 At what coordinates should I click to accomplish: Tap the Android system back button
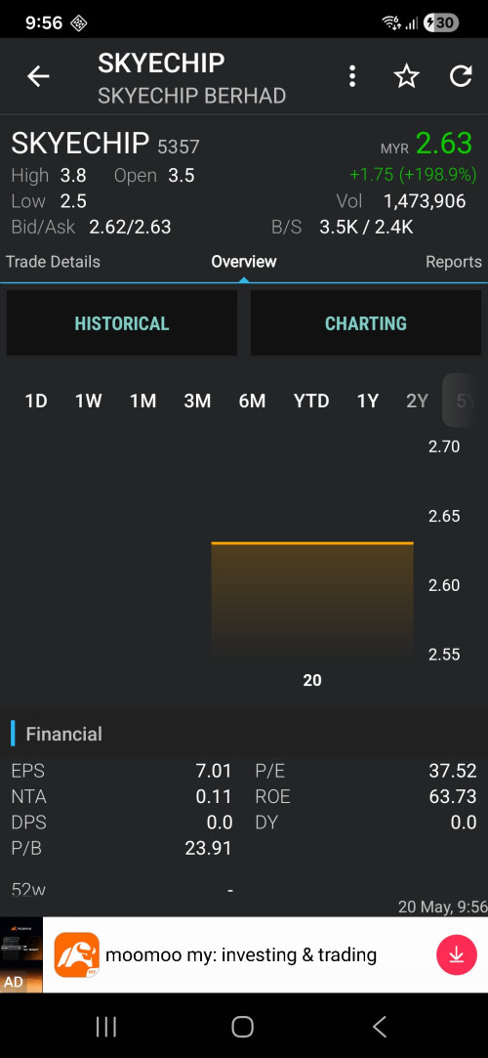coord(380,1027)
